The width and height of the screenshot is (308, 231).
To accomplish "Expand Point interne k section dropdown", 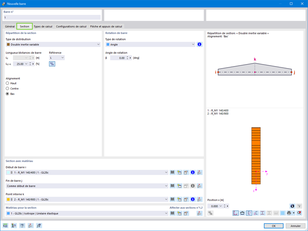I will click(x=166, y=199).
